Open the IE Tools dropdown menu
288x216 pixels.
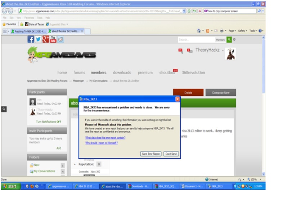click(x=252, y=31)
